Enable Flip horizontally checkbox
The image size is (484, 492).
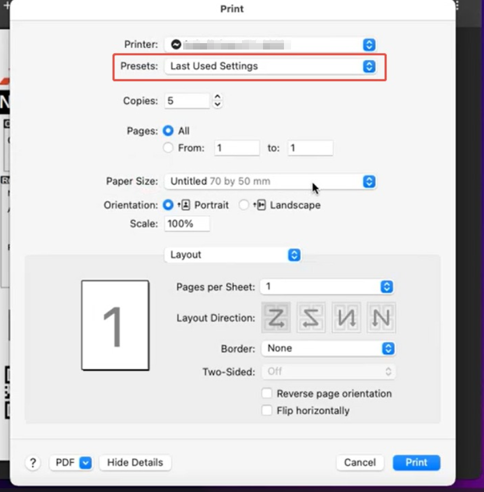point(267,411)
